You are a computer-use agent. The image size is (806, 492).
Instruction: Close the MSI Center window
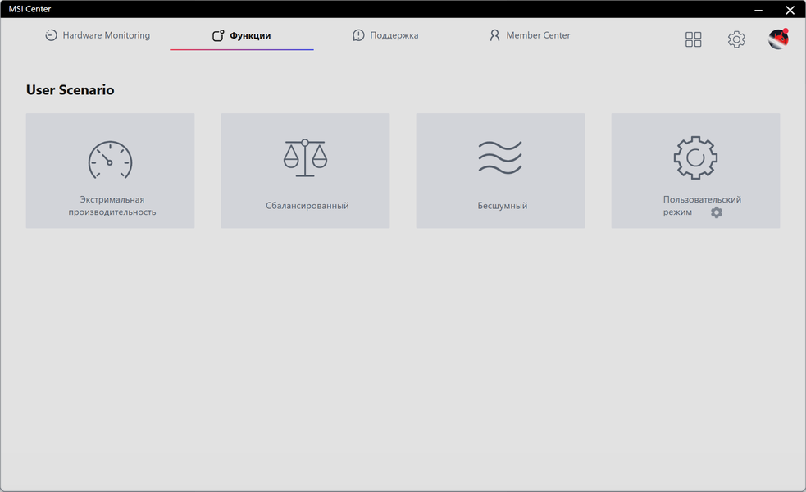tap(790, 10)
